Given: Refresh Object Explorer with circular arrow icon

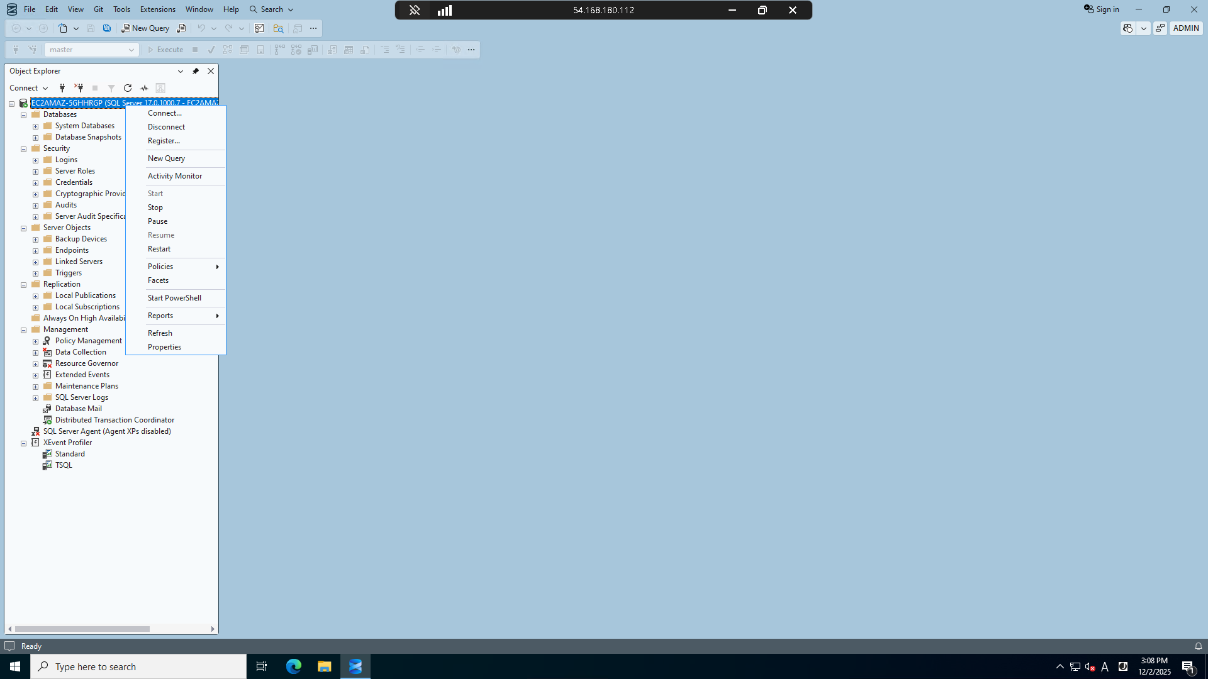Looking at the screenshot, I should click(128, 88).
